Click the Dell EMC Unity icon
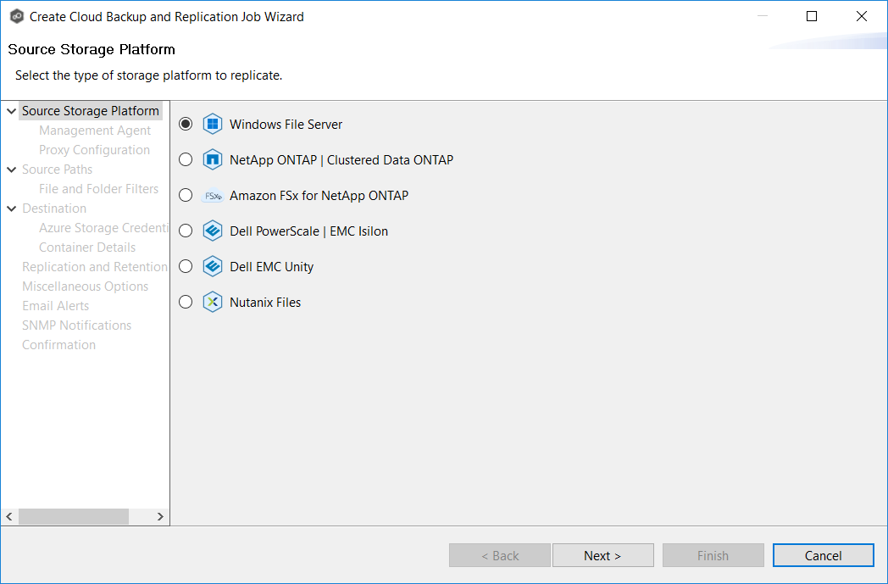Screen dimensions: 888x584 [x=213, y=267]
